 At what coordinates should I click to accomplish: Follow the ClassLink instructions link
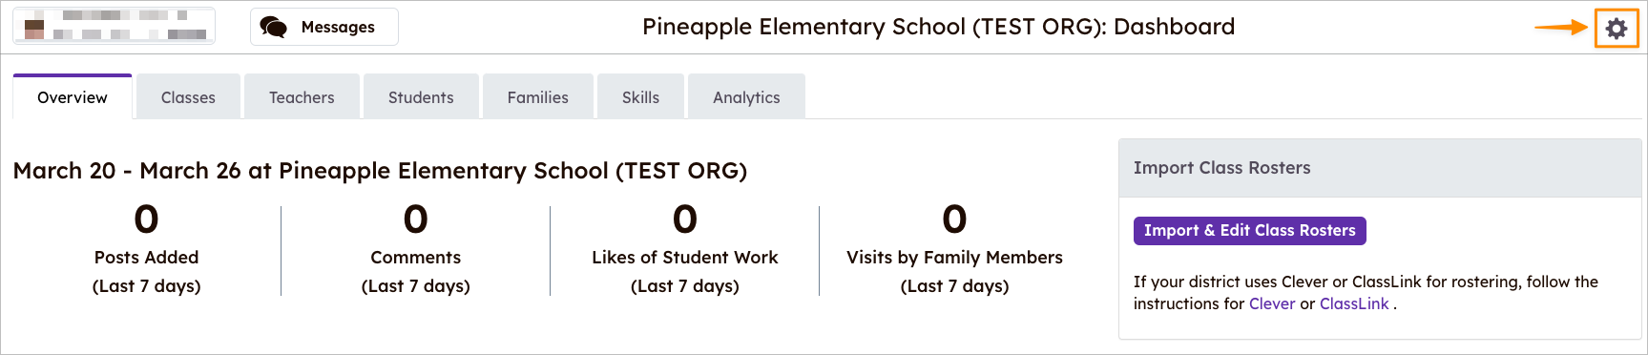[1354, 303]
